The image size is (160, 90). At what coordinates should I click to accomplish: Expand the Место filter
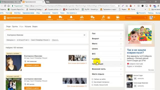[107, 44]
